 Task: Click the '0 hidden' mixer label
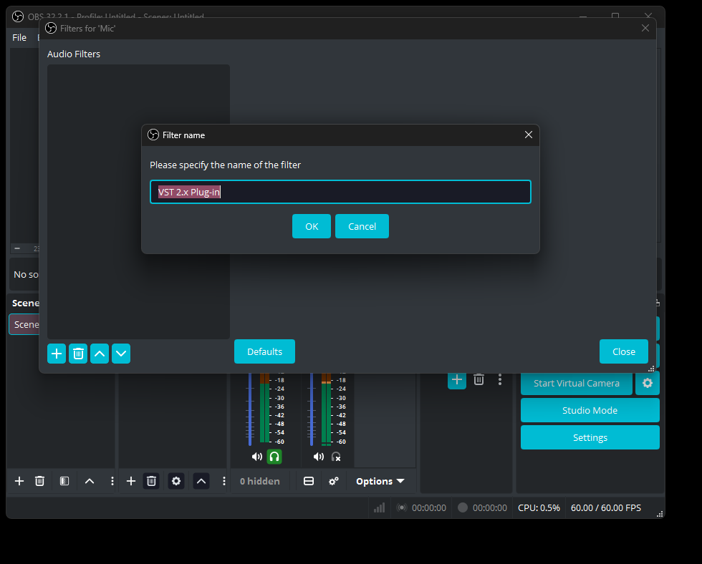pyautogui.click(x=259, y=481)
